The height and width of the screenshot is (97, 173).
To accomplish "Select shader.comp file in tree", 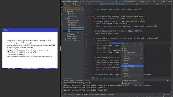I will [73, 17].
